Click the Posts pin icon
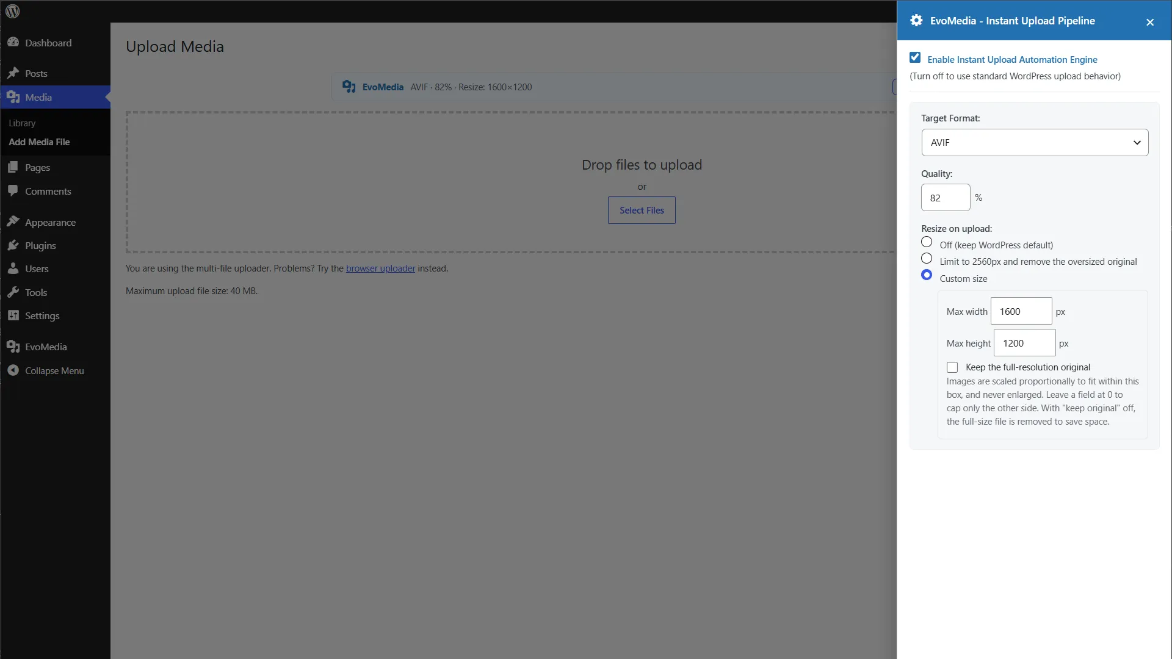The height and width of the screenshot is (659, 1172). click(x=13, y=73)
